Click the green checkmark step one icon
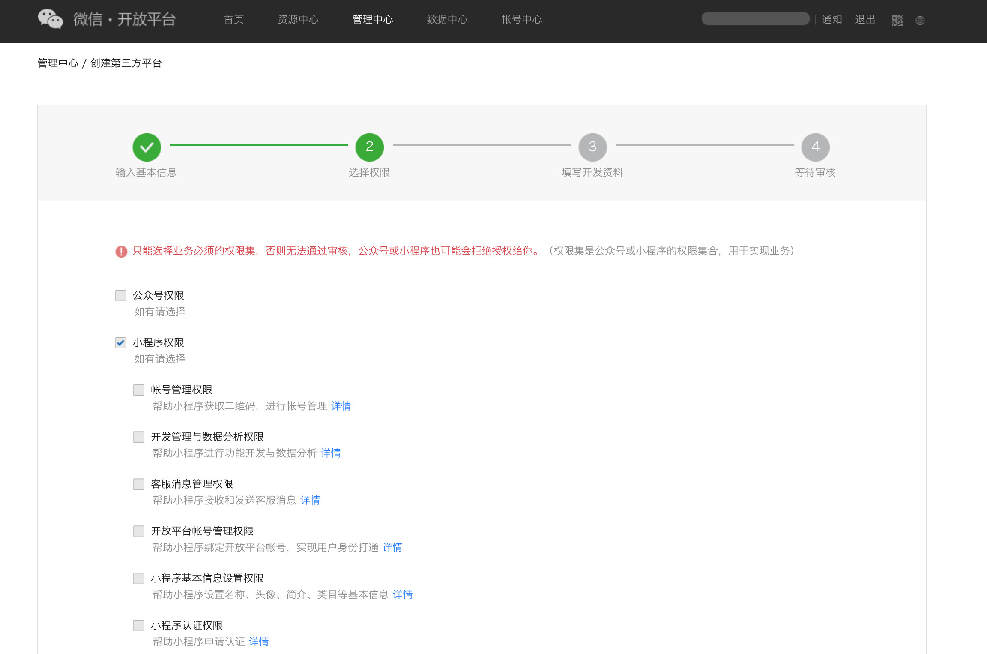 [x=147, y=147]
